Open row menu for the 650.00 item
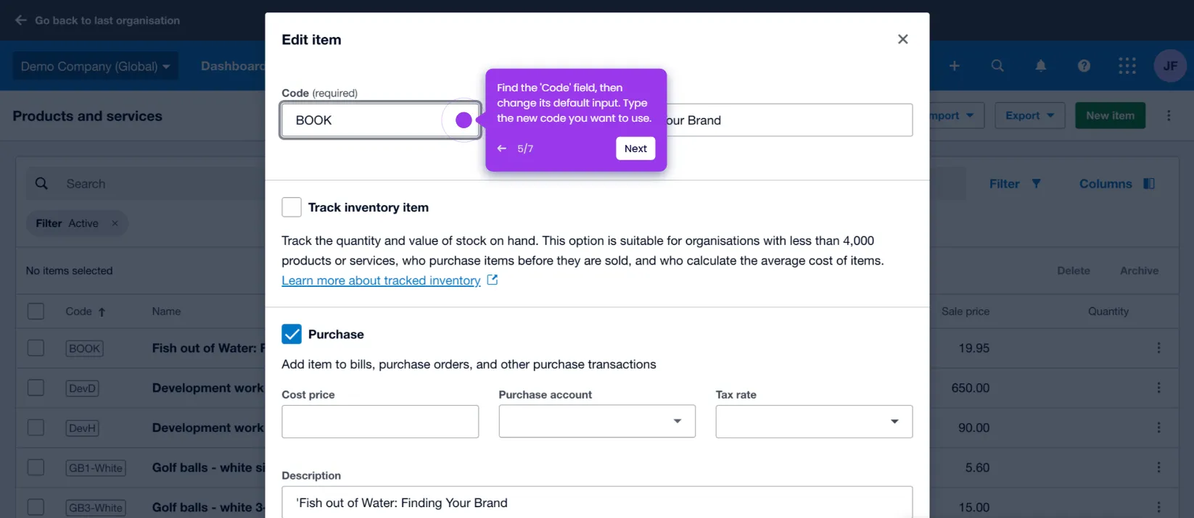 tap(1158, 388)
